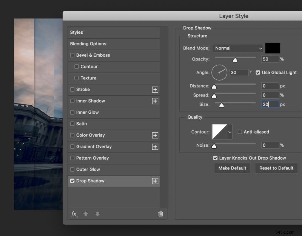Disable Layer Knocks Out Drop Shadow
Screen dimensions: 302x236
pos(215,158)
